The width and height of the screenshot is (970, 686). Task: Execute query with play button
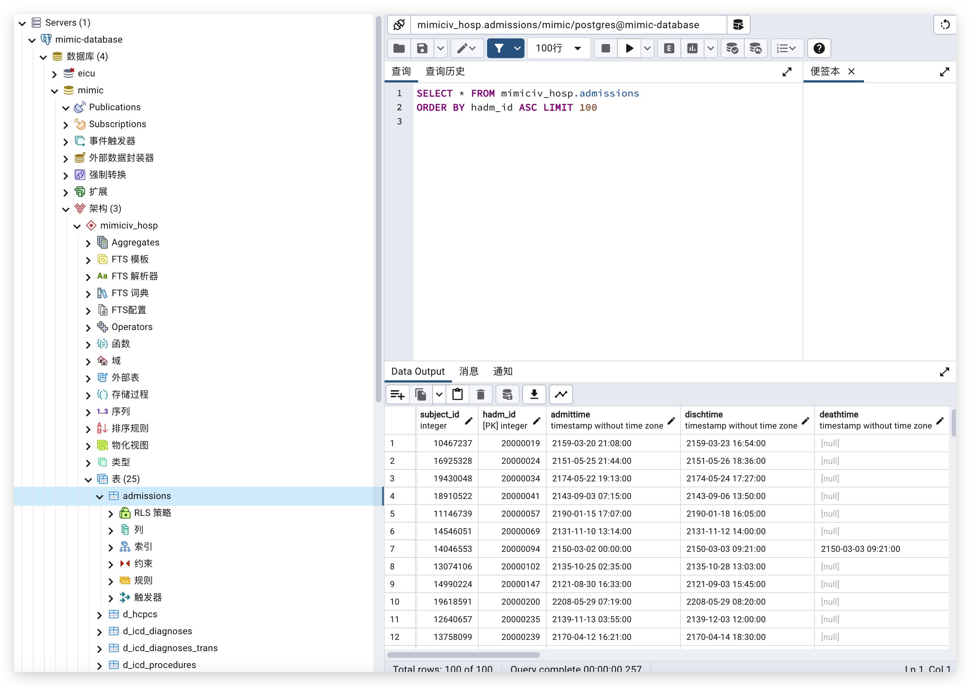(x=629, y=49)
